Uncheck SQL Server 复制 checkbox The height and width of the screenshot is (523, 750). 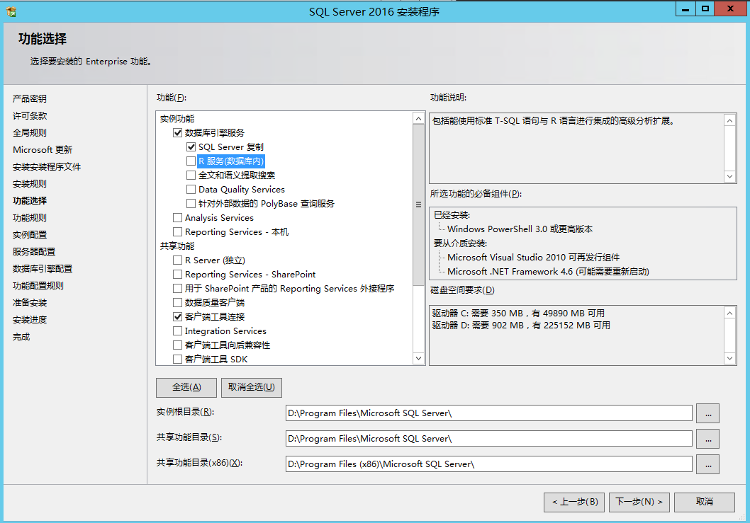coord(191,147)
